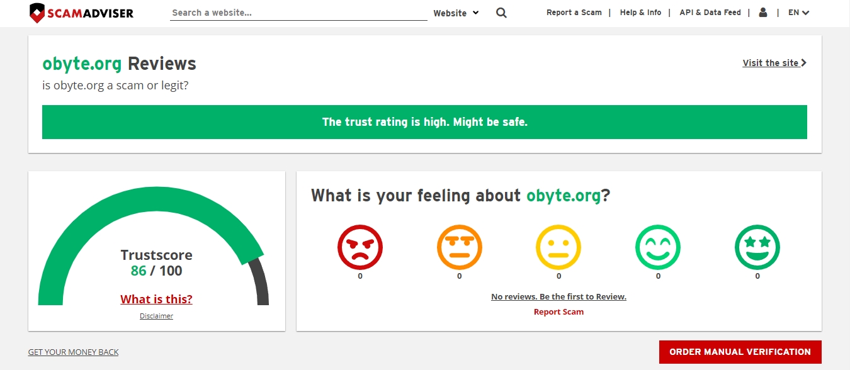The width and height of the screenshot is (850, 370).
Task: Open the Disclaimer link under Trustscore
Action: point(156,316)
